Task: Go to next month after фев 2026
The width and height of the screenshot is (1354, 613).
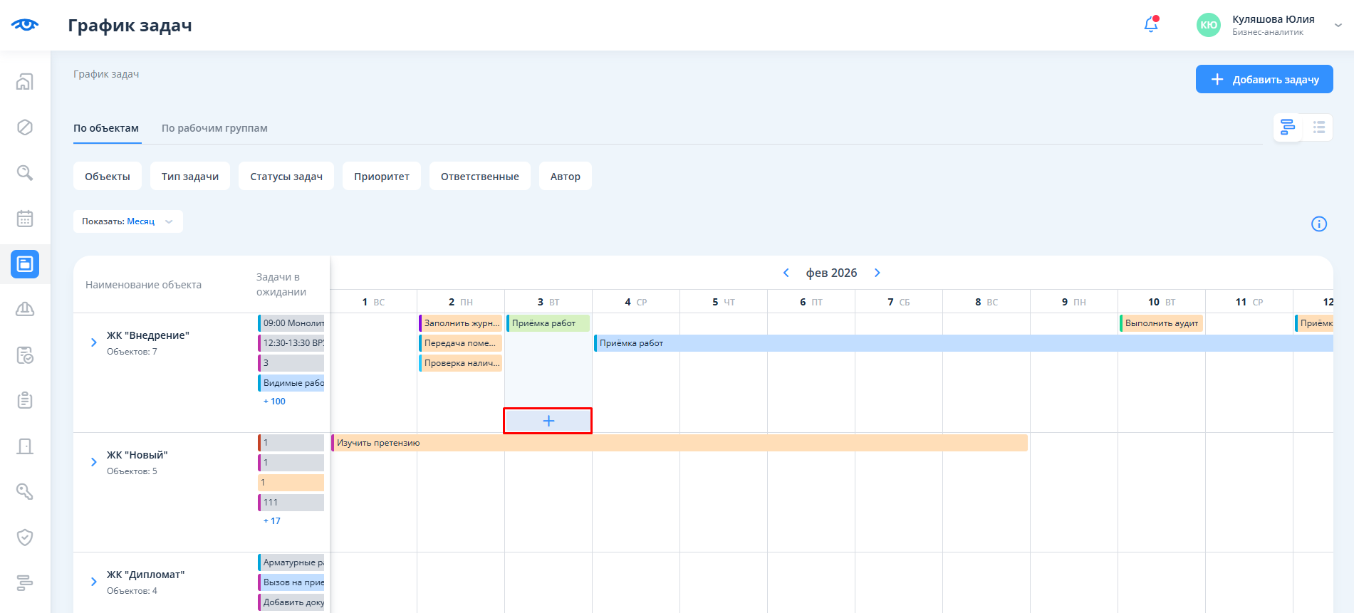Action: click(878, 273)
